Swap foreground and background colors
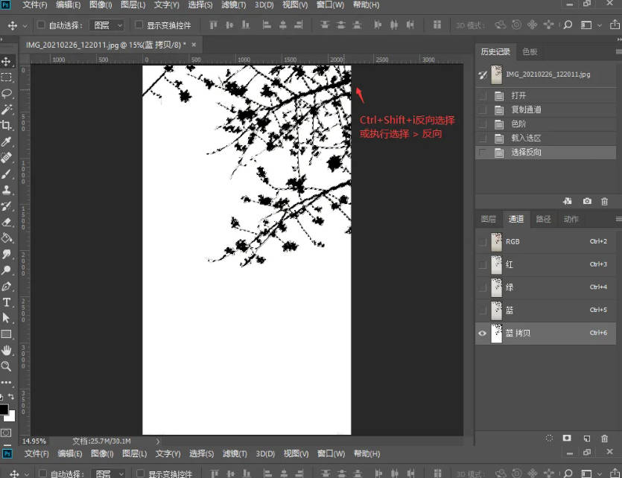 [x=11, y=397]
